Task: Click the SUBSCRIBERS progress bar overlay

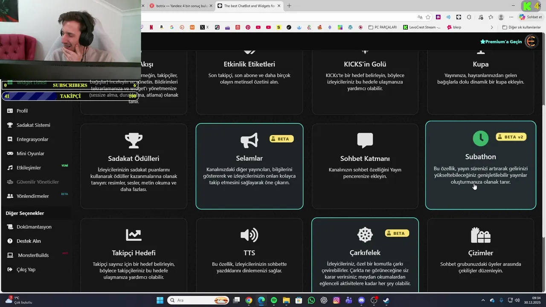Action: click(70, 85)
